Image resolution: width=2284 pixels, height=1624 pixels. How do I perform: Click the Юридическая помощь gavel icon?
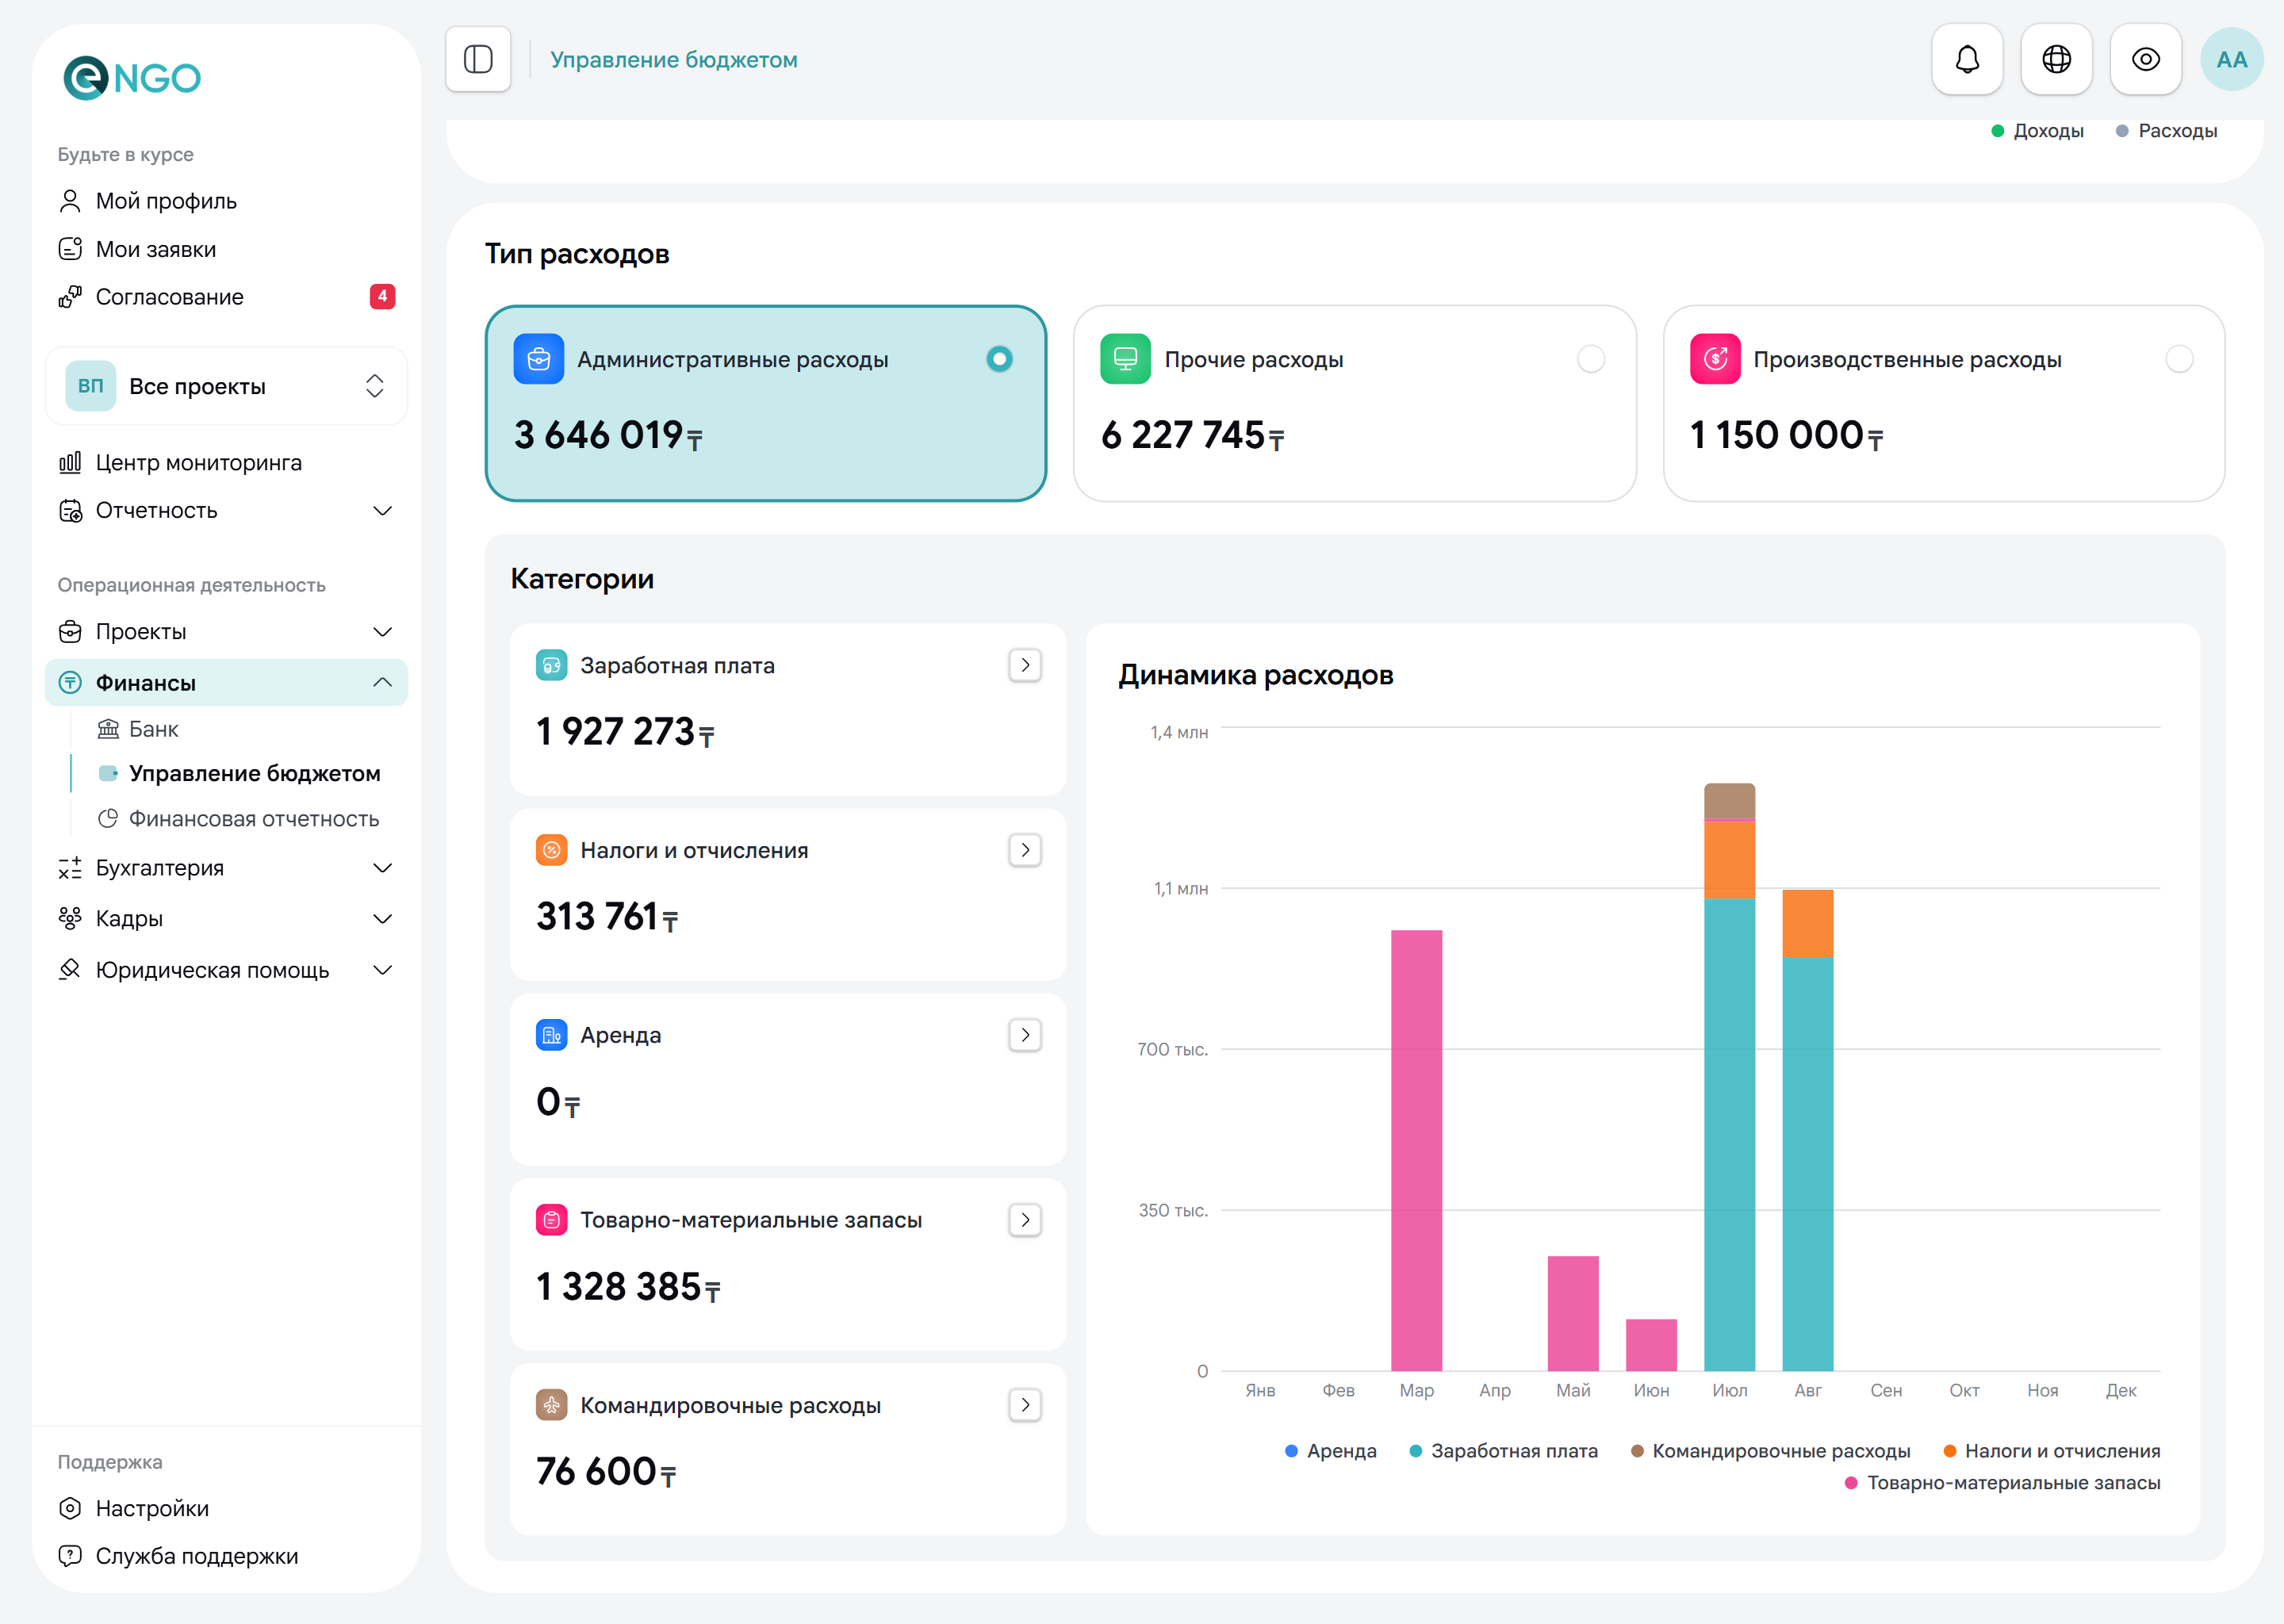click(70, 970)
